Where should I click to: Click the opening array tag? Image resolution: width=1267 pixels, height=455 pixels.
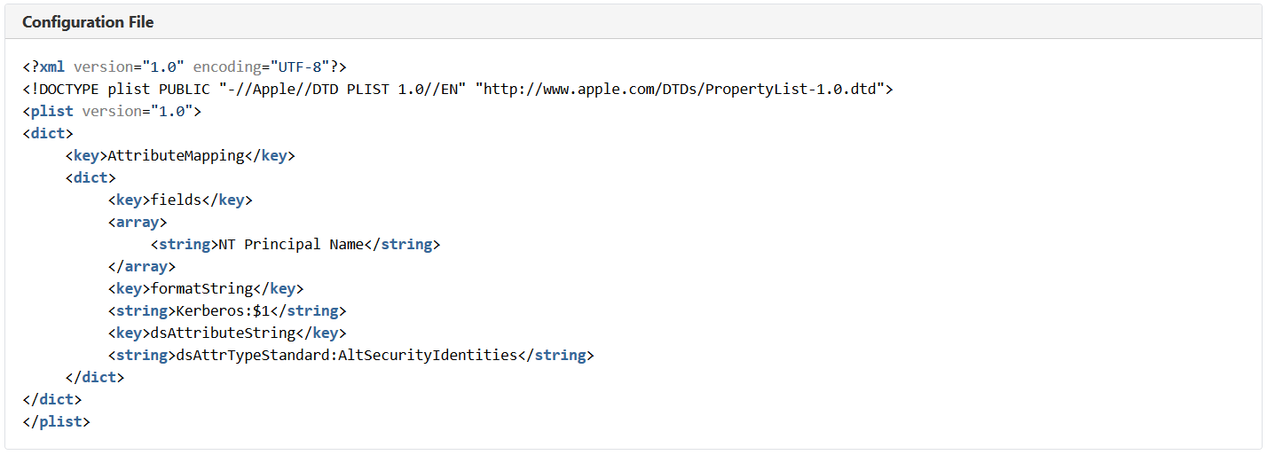pyautogui.click(x=138, y=223)
